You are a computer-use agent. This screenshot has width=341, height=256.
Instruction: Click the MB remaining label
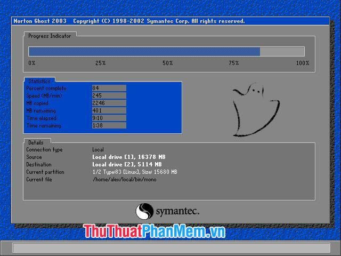click(x=41, y=111)
